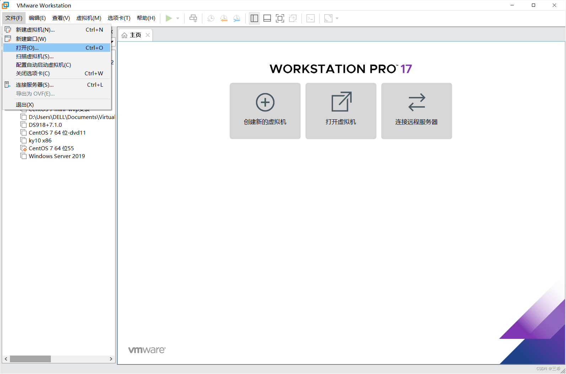
Task: Click the VMware Workstation title bar icon
Action: [6, 5]
